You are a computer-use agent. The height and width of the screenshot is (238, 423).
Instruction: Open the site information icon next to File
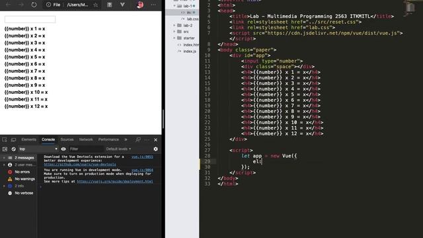48,5
